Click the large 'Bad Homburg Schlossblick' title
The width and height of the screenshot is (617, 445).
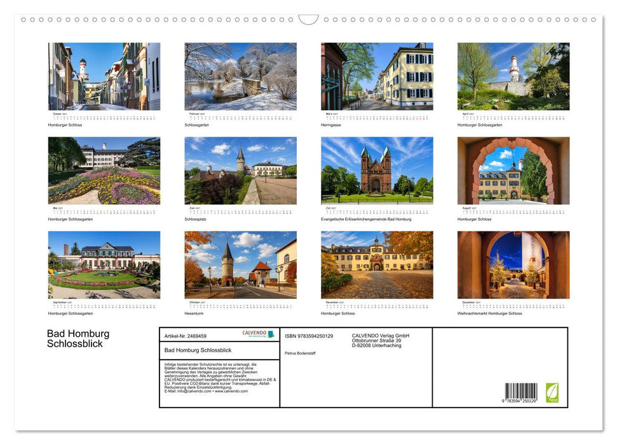78,339
